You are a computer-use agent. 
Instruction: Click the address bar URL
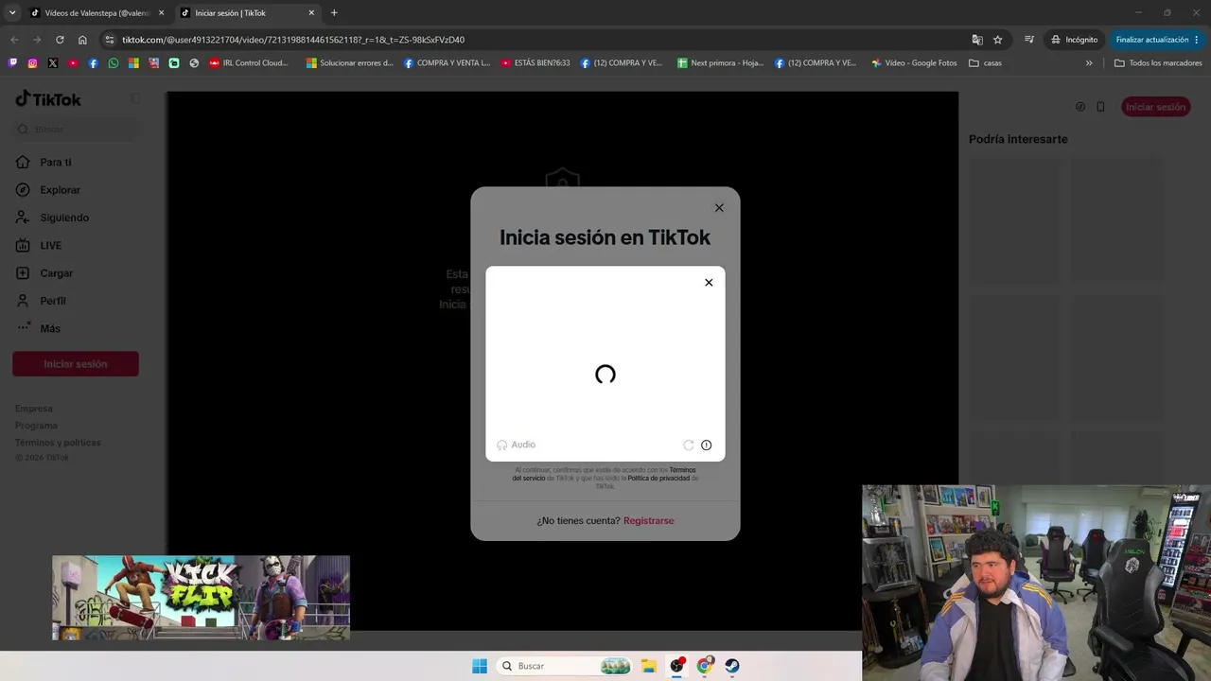(293, 40)
